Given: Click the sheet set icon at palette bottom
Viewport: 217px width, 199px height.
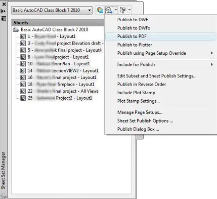Looking at the screenshot, I should point(4,196).
